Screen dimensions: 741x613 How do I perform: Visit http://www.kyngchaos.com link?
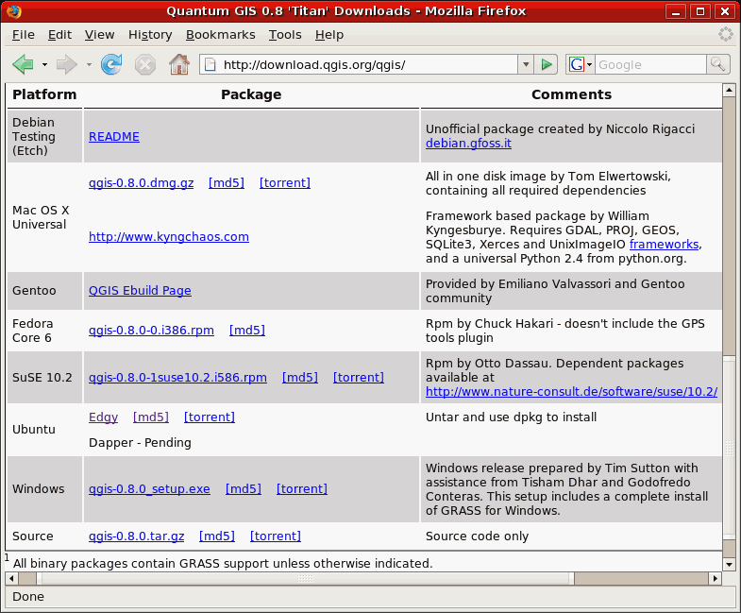(169, 237)
